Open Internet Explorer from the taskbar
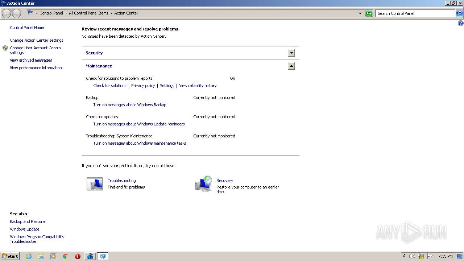Screen dimensions: 464x261 pyautogui.click(x=29, y=256)
